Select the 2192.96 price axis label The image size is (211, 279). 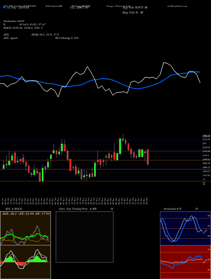[x=206, y=151]
